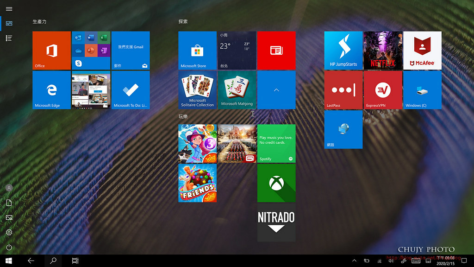Open the McAfee tile
Screen dimensions: 474x267
(x=422, y=51)
